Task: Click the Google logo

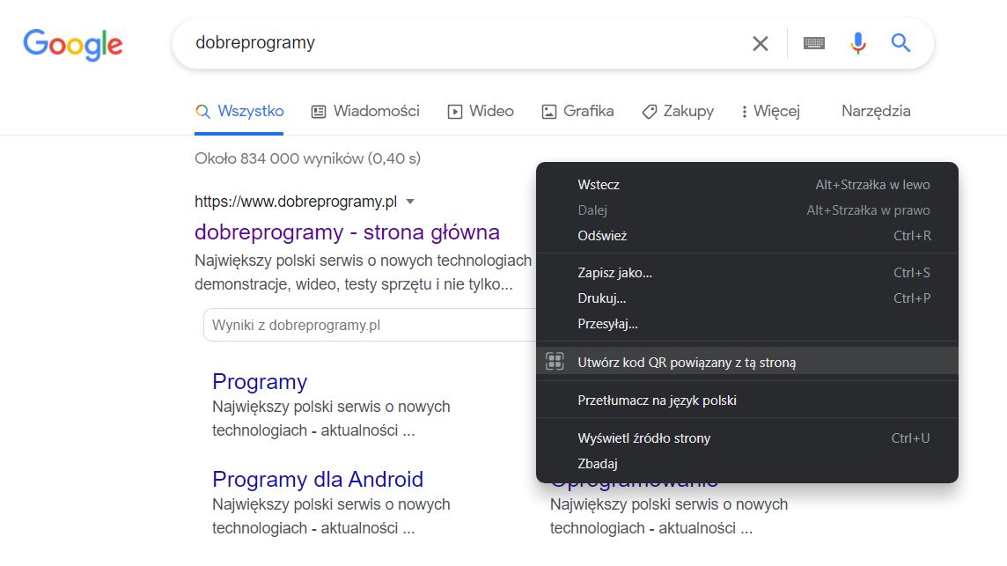Action: click(72, 43)
